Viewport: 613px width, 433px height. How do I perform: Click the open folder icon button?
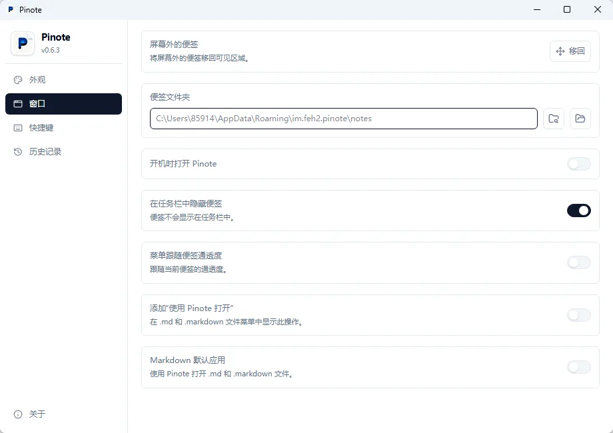coord(580,119)
